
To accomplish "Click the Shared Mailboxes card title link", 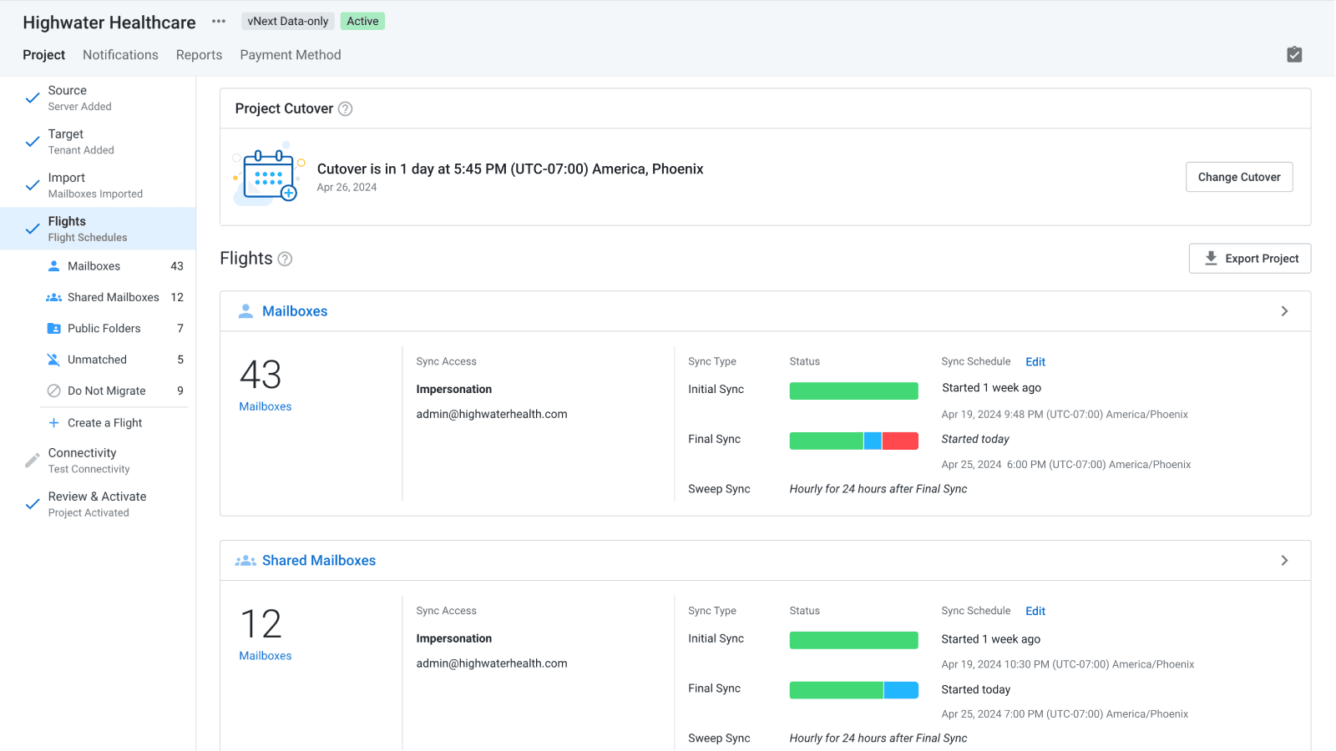I will point(319,561).
